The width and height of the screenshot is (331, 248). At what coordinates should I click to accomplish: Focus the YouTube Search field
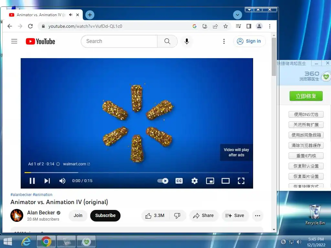coord(119,41)
